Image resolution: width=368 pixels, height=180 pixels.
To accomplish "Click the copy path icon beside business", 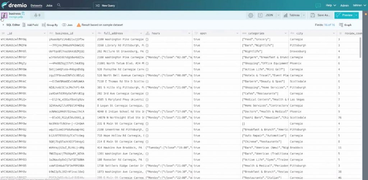I will [x=23, y=13].
